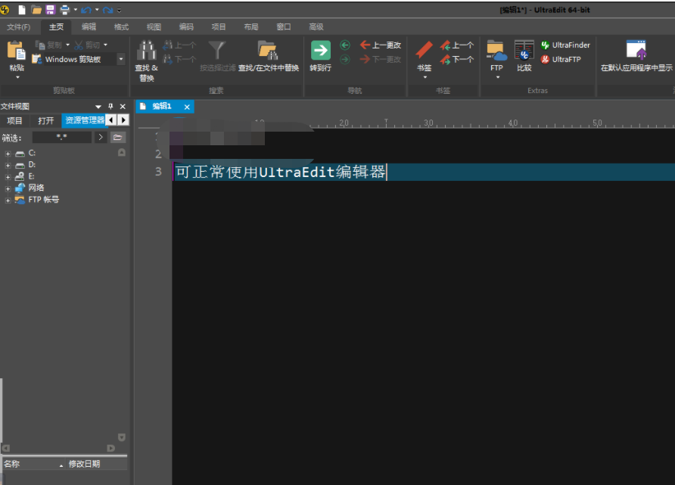Click the right tab scroll arrow in file view
This screenshot has width=675, height=485.
[123, 120]
